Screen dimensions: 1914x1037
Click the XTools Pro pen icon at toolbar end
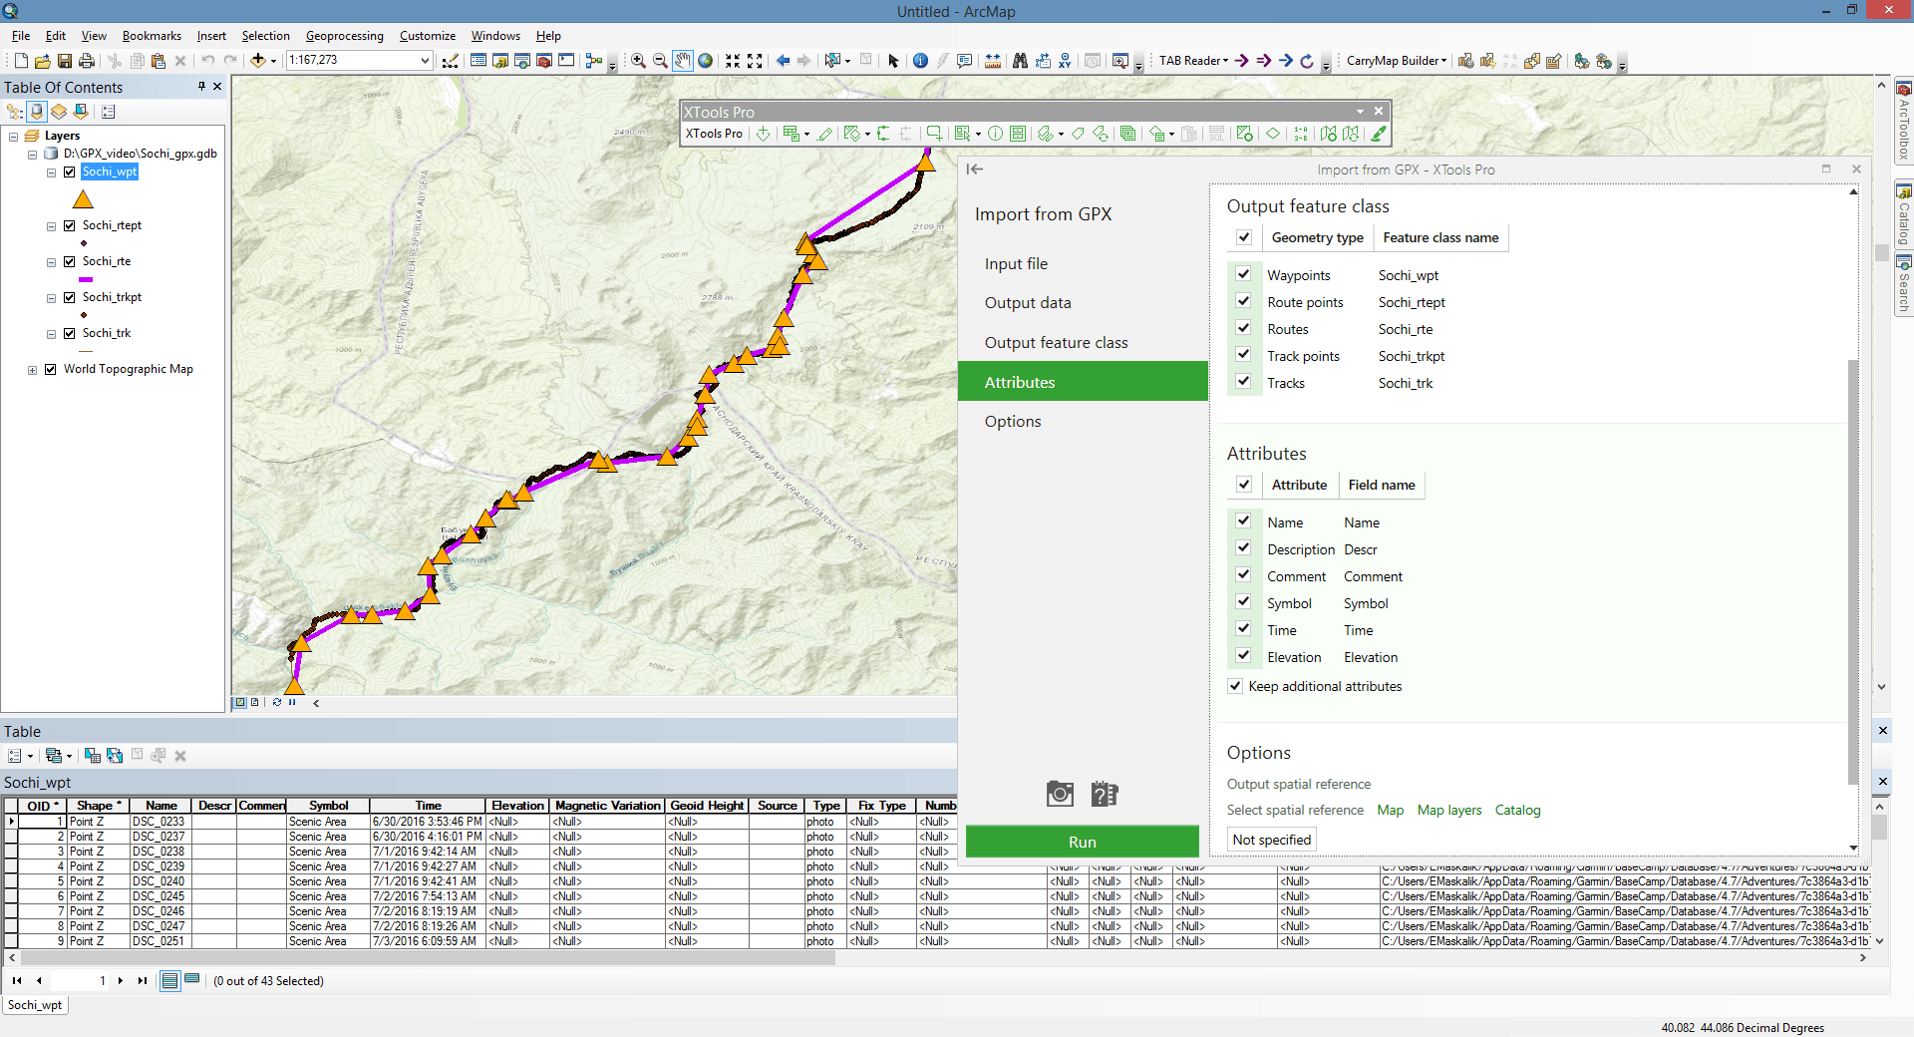tap(1379, 134)
